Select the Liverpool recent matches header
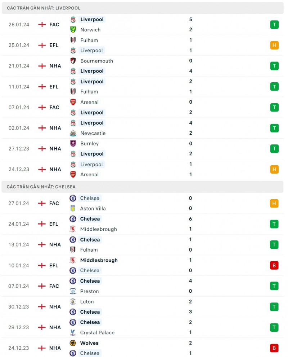This screenshot has width=288, height=357. click(44, 8)
